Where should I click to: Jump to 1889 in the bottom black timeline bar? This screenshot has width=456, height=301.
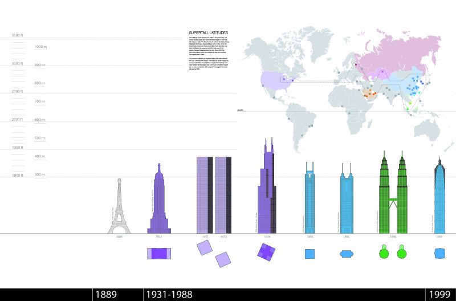[x=106, y=295]
